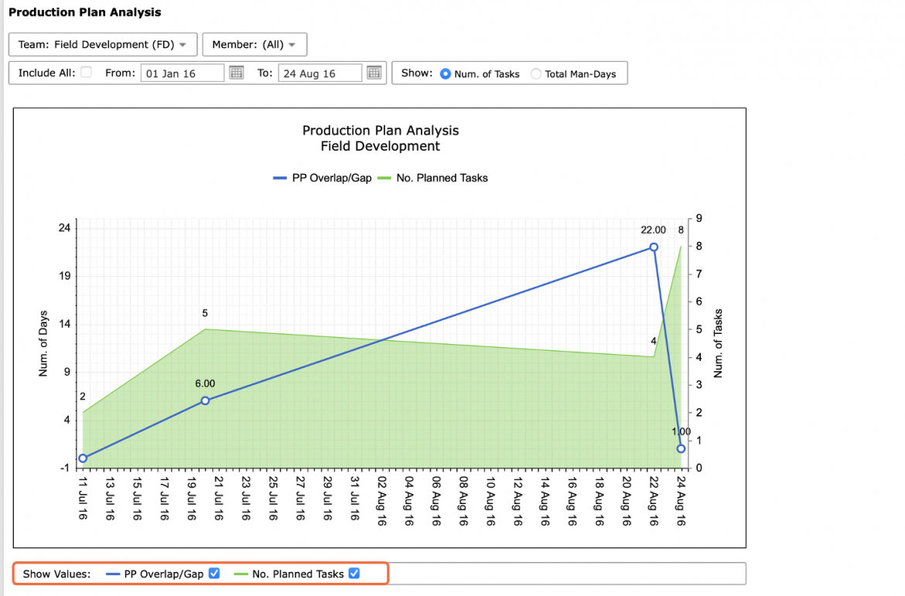Click the green No. Planned Tasks legend marker

pyautogui.click(x=384, y=179)
